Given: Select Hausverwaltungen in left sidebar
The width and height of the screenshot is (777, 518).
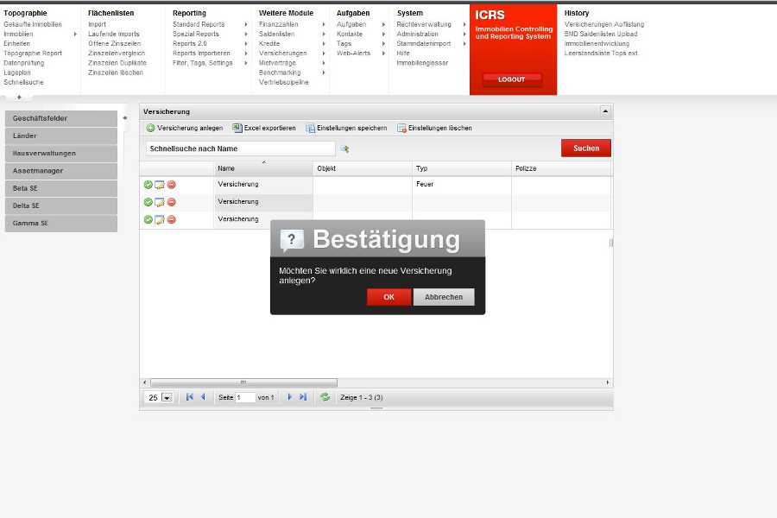Looking at the screenshot, I should 61,153.
